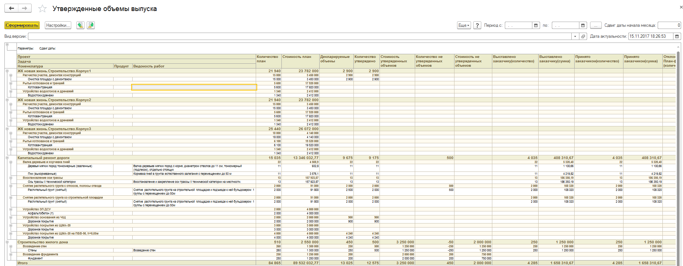Click the Продукт column header
This screenshot has width=683, height=266.
(x=123, y=66)
